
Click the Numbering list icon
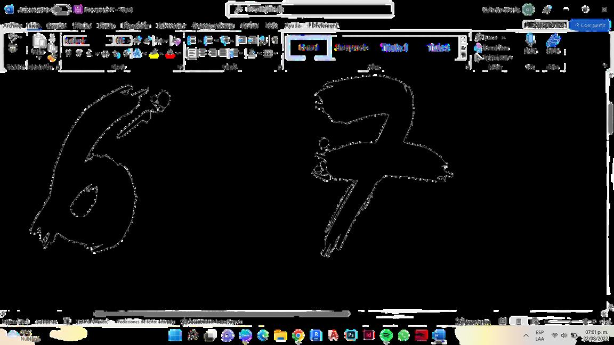208,40
